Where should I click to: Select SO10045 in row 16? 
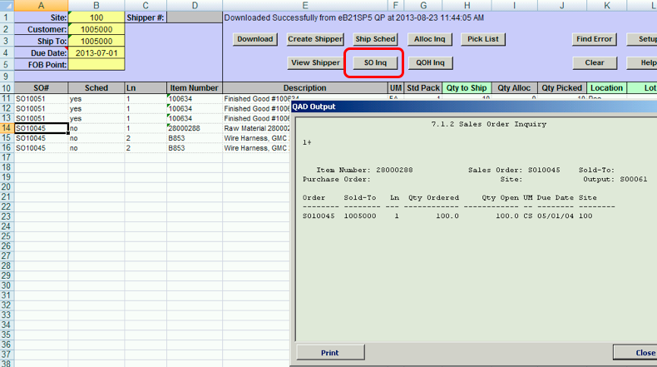[x=41, y=148]
